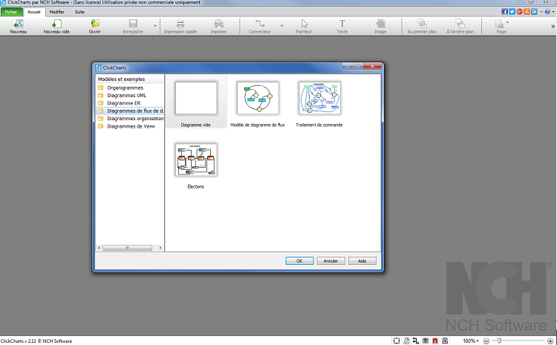Click the alignment guides status bar icon

point(445,341)
